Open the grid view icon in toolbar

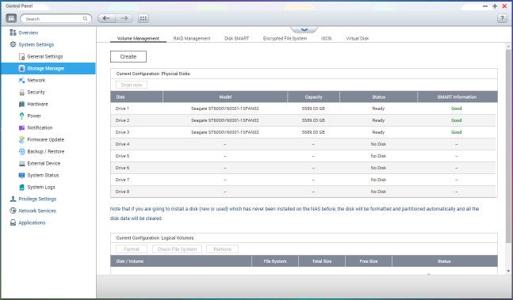[144, 18]
